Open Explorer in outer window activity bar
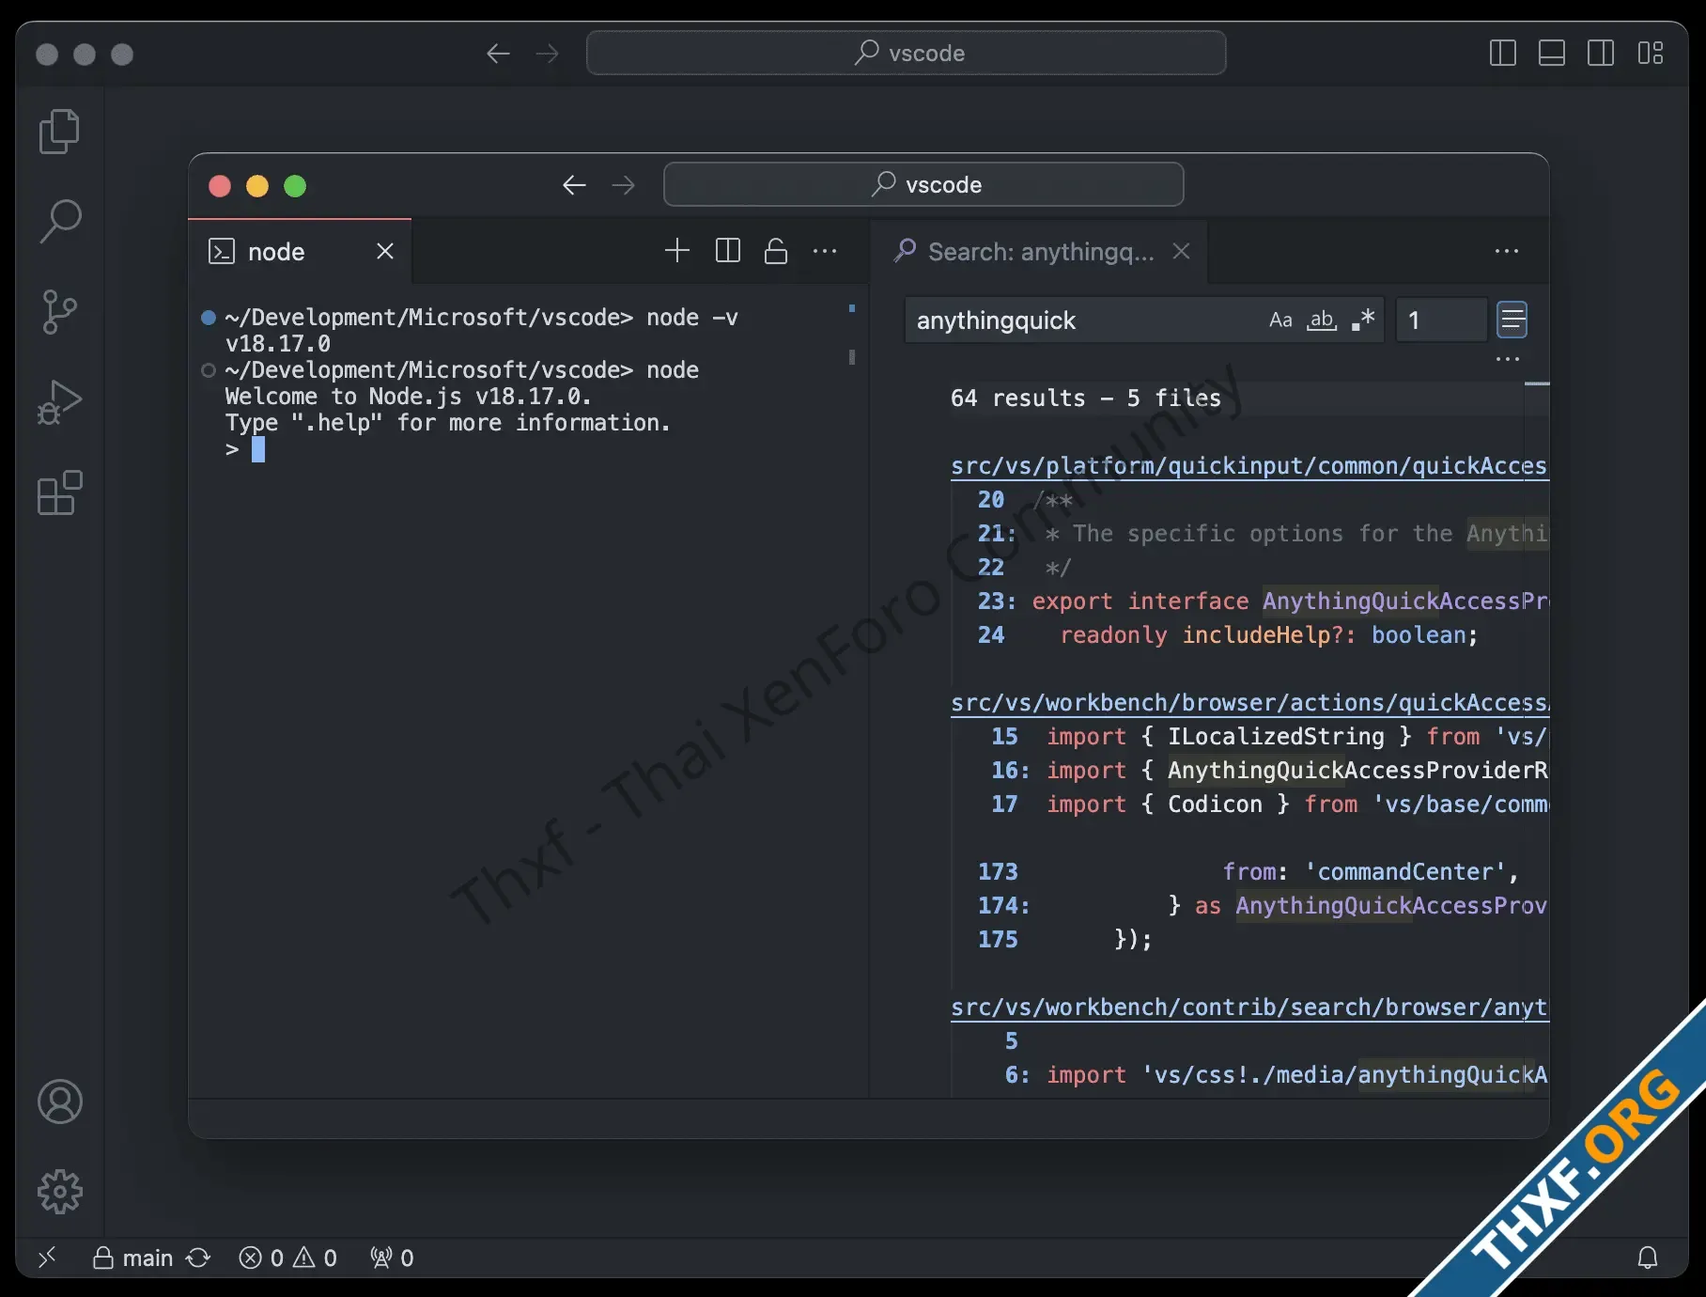Viewport: 1706px width, 1297px height. [60, 132]
